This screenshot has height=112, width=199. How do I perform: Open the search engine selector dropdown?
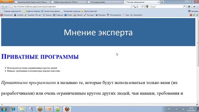[147, 7]
